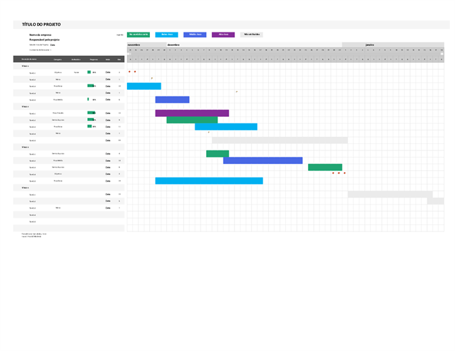Select the green 'No caminho certo' legend swatch
This screenshot has height=351, width=456.
138,34
